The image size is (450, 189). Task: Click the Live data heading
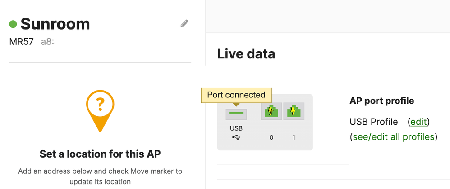point(246,54)
